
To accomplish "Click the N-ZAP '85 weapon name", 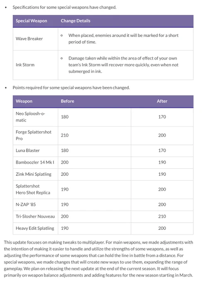I will coord(26,204).
